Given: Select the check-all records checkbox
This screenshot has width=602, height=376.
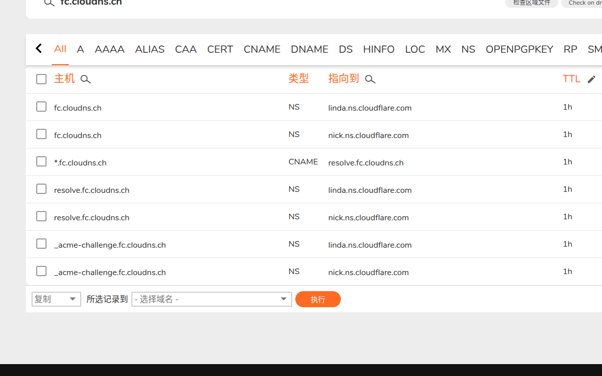Looking at the screenshot, I should click(x=41, y=79).
